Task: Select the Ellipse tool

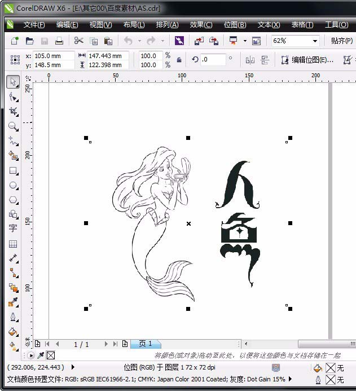Action: click(13, 185)
